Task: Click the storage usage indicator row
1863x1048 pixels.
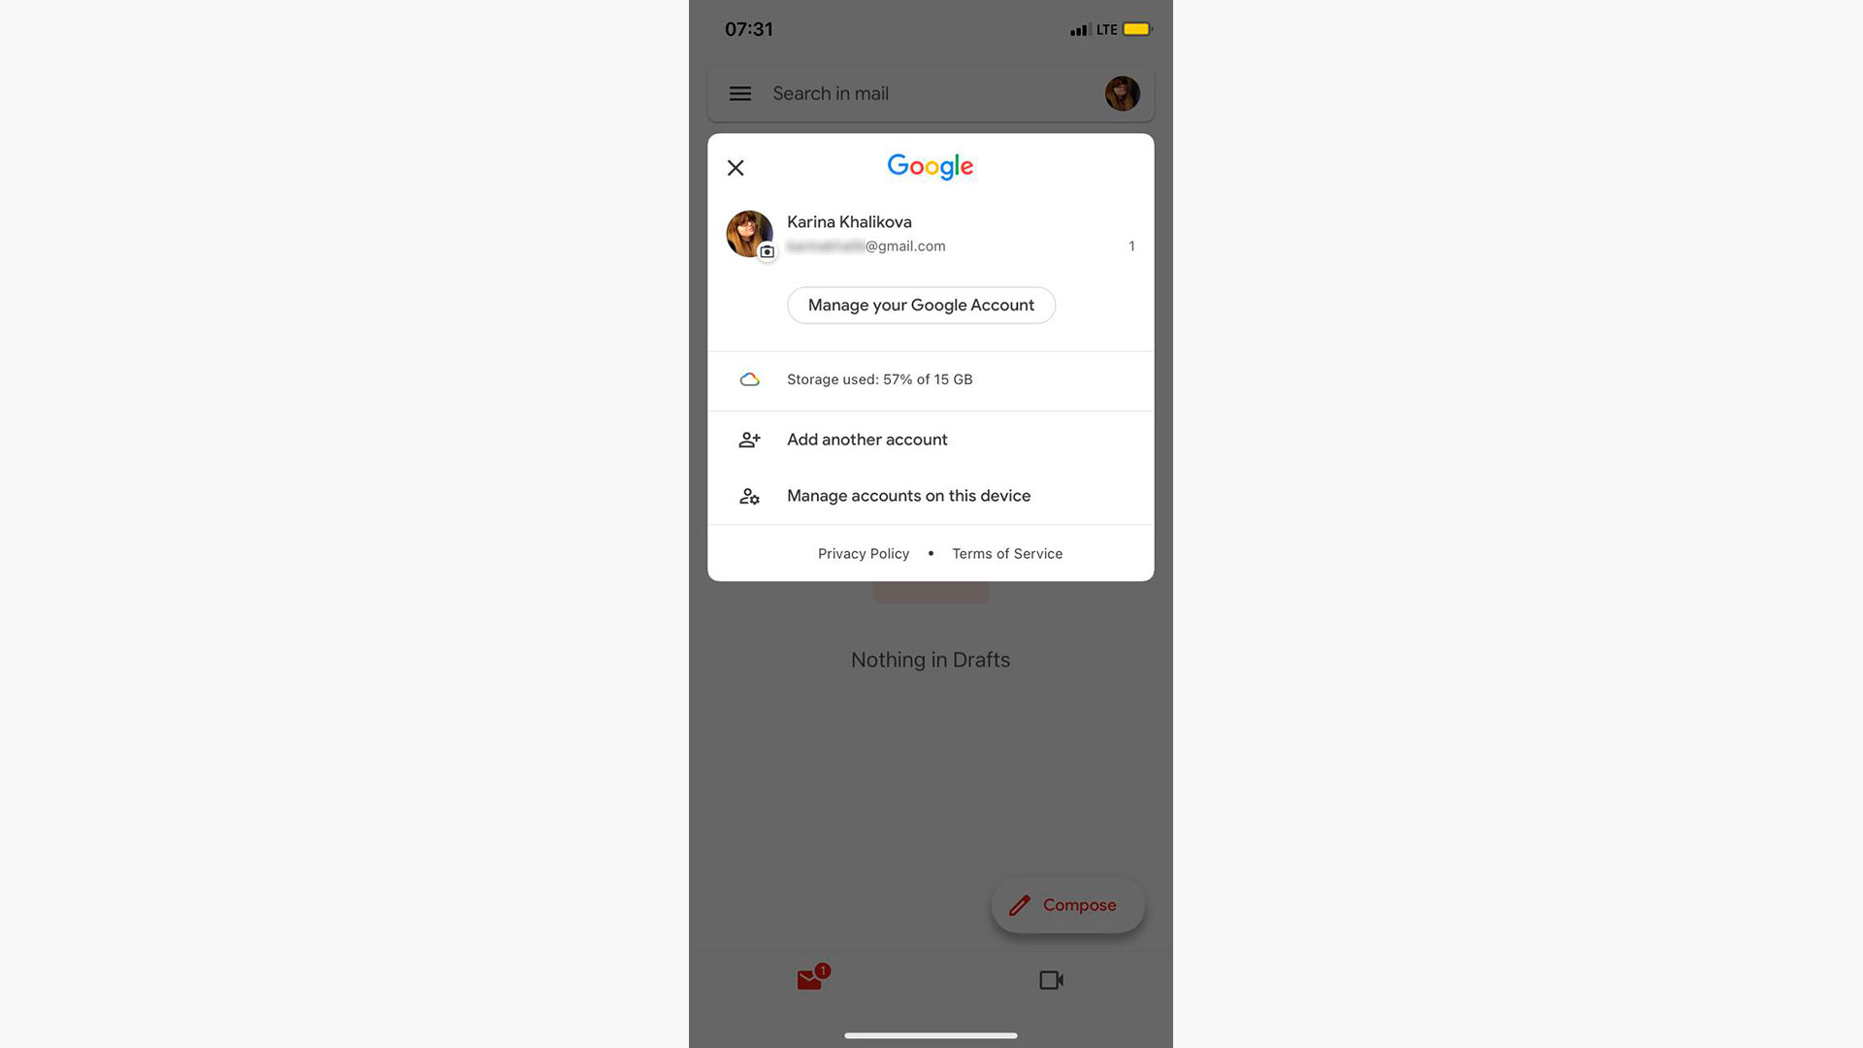Action: click(x=931, y=380)
